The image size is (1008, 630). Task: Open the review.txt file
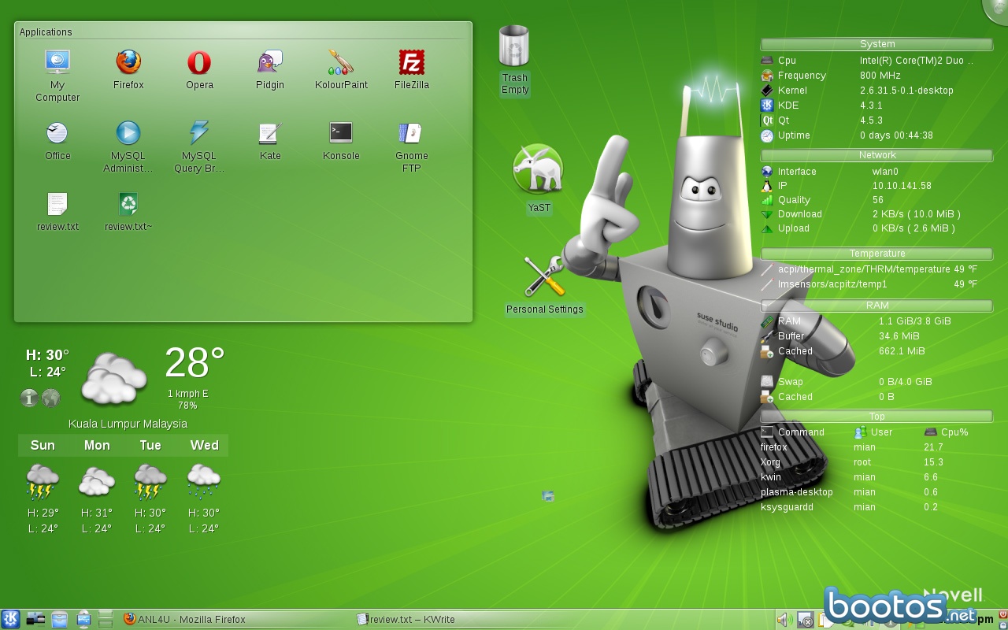pos(57,205)
